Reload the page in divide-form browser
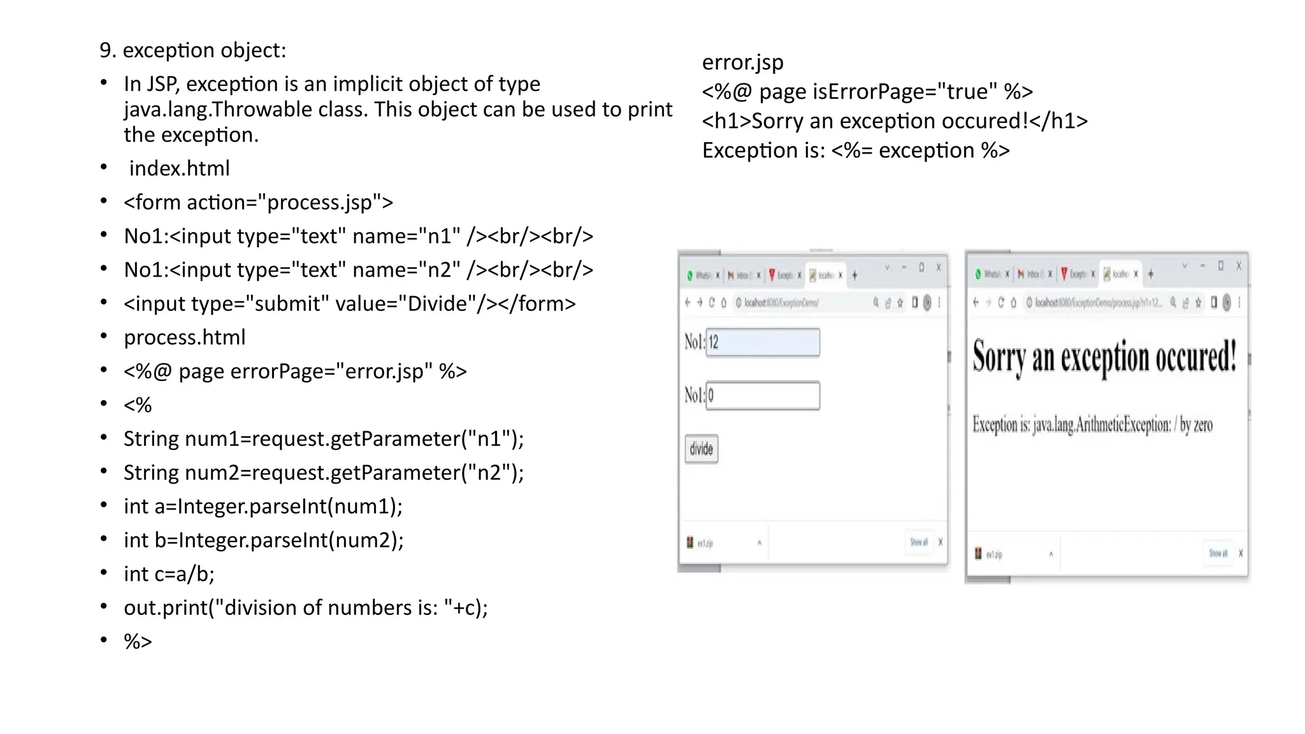This screenshot has height=734, width=1305. (x=712, y=303)
